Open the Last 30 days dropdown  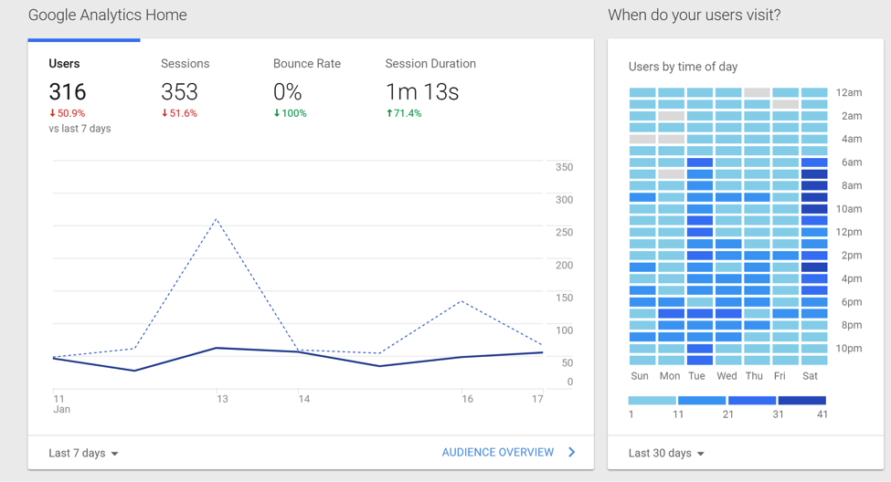tap(666, 453)
